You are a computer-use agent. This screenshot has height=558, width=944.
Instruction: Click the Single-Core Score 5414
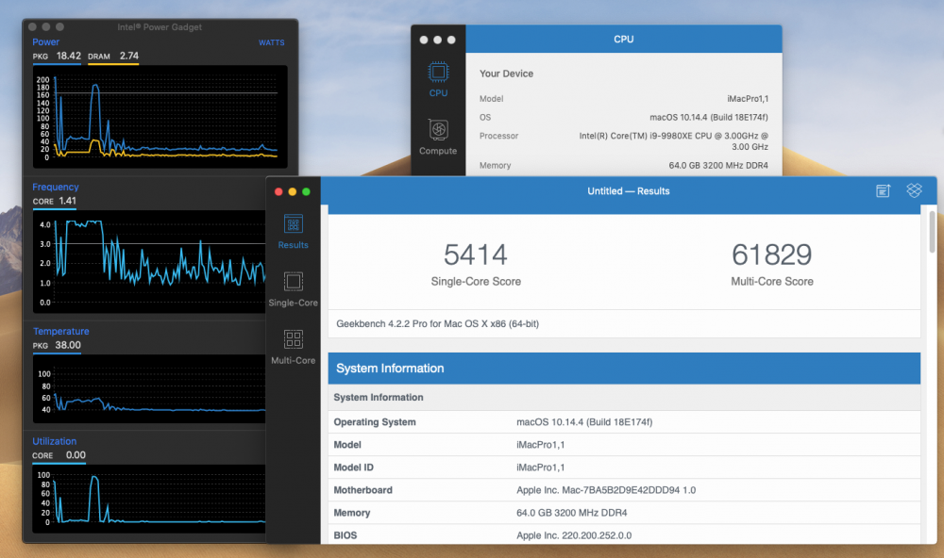pos(476,254)
